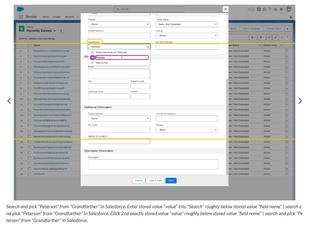Click into the Description text area
This screenshot has height=231, width=309.
153,164
